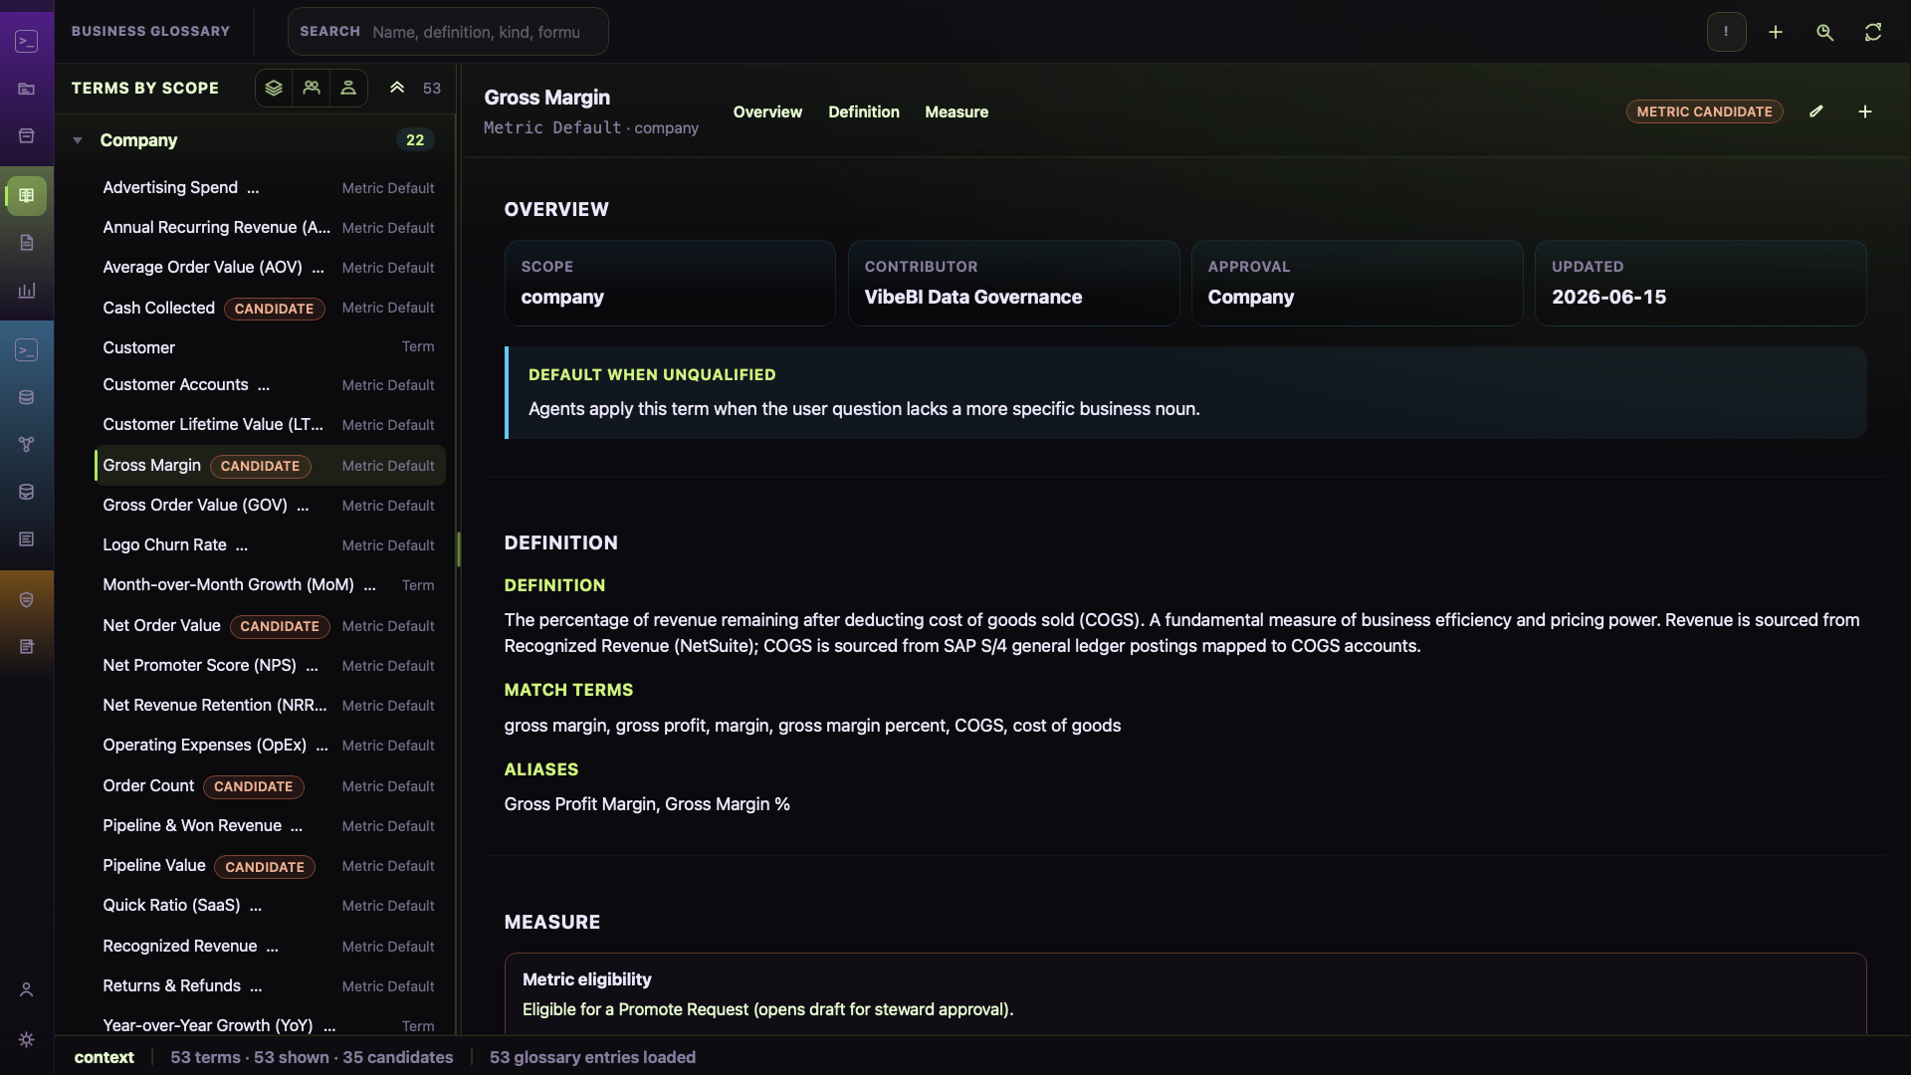Select the Net Order Value term
Screen dimensions: 1911x1075
click(x=269, y=625)
